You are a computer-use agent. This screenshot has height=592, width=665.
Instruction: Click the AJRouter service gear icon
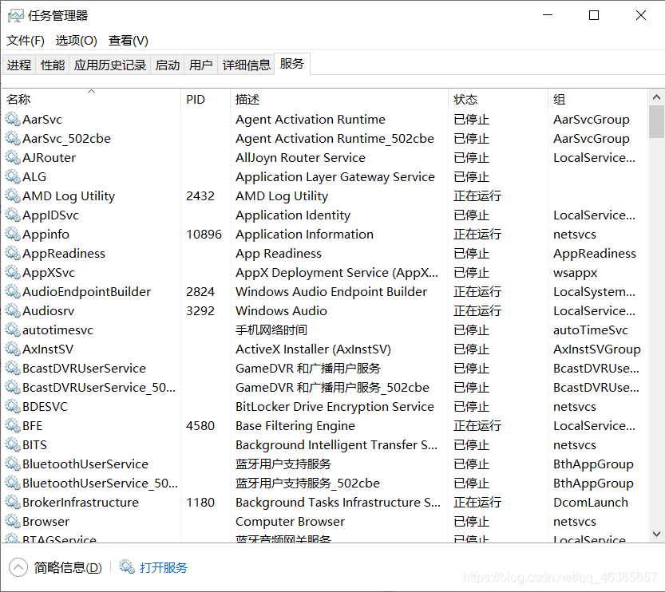pyautogui.click(x=13, y=158)
